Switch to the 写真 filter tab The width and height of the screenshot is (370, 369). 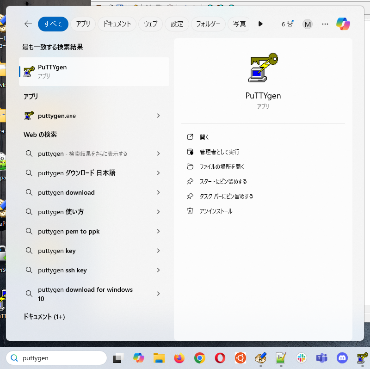pyautogui.click(x=239, y=24)
